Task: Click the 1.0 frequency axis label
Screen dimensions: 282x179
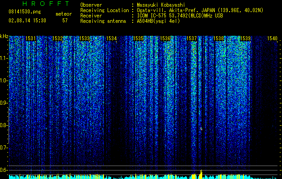Action: point(4,81)
